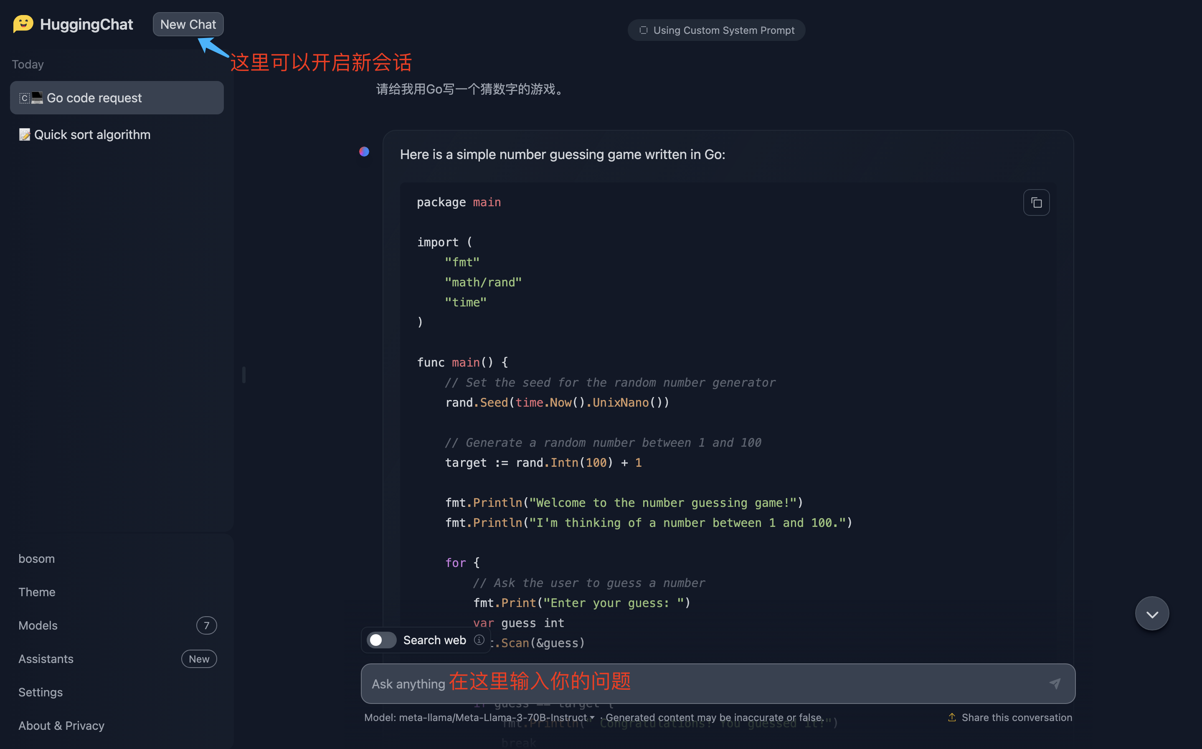Open the Theme option
The width and height of the screenshot is (1202, 749).
37,592
